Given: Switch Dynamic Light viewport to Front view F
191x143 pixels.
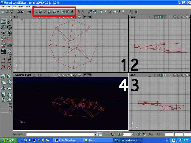Looking at the screenshot, I should click(44, 75).
